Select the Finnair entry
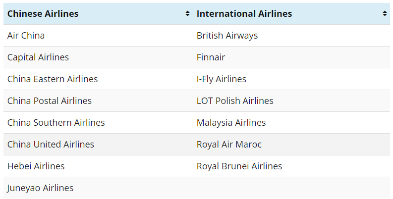Viewport: 393px width, 199px height. tap(291, 57)
